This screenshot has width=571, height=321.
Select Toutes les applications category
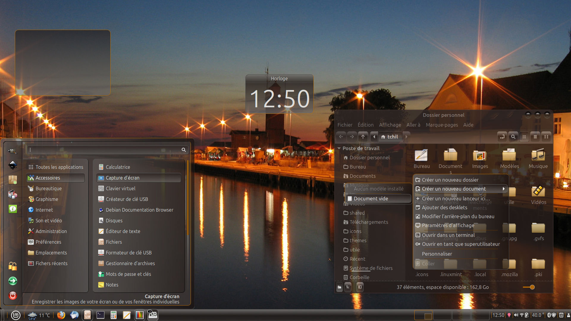coord(56,167)
